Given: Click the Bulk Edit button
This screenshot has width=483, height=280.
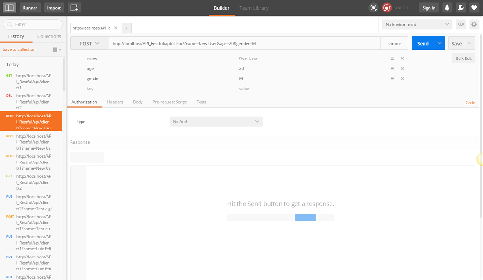Looking at the screenshot, I should pos(464,58).
